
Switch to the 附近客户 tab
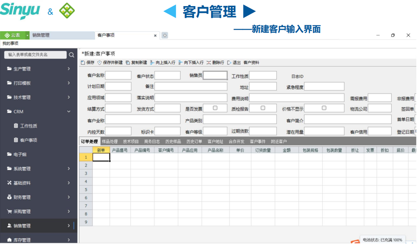coord(279,142)
